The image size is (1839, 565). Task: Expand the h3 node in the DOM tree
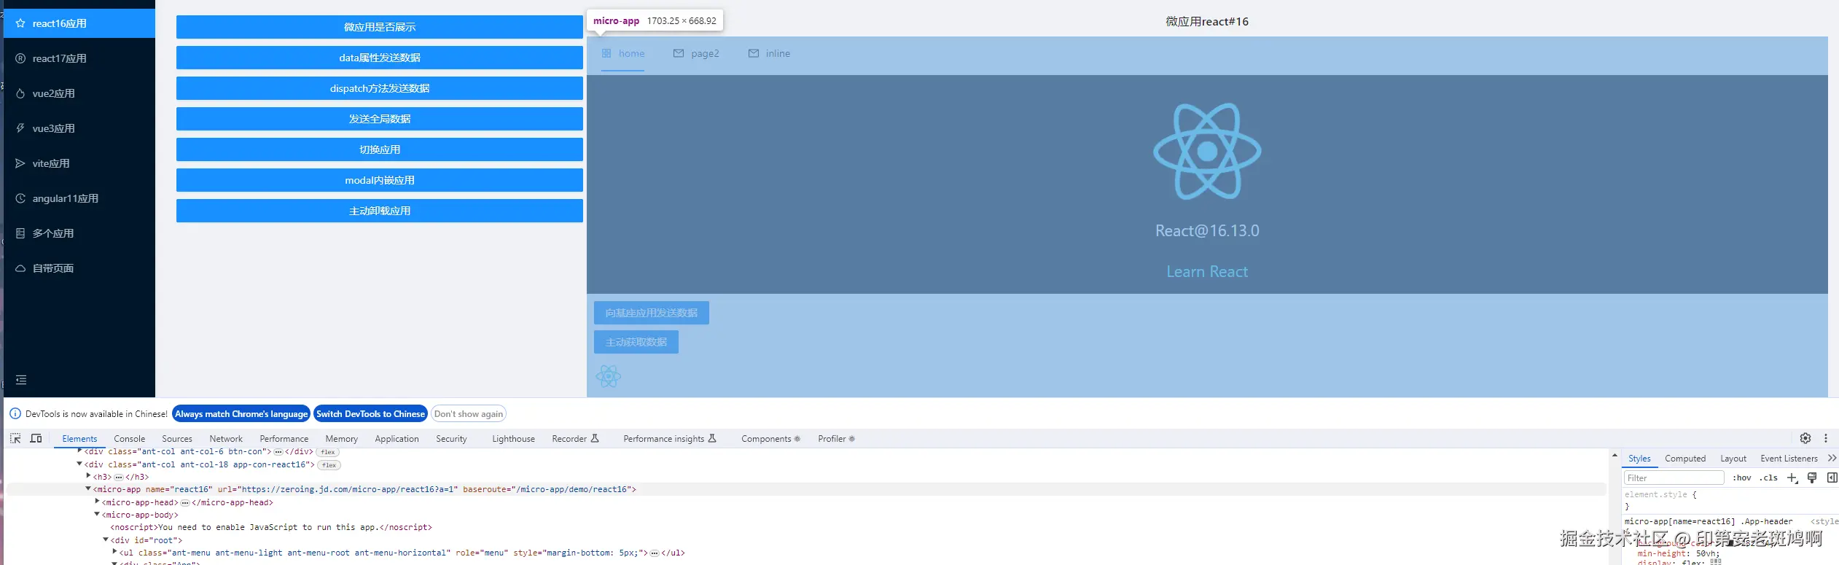pyautogui.click(x=88, y=476)
